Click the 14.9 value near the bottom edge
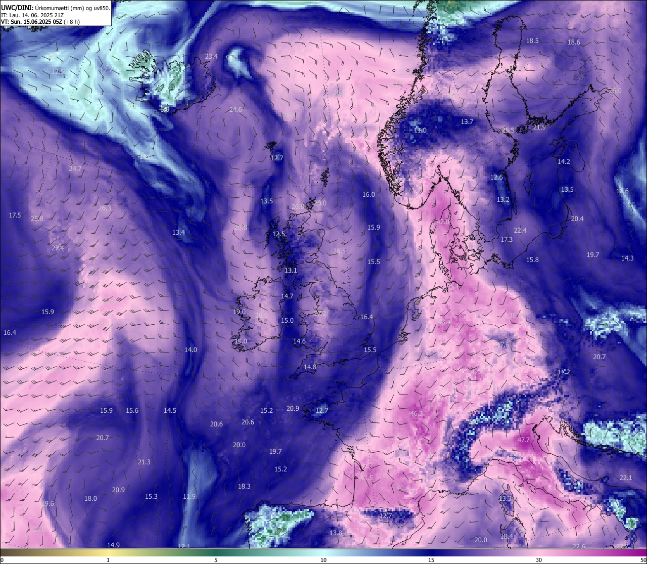The image size is (647, 564). point(113,545)
